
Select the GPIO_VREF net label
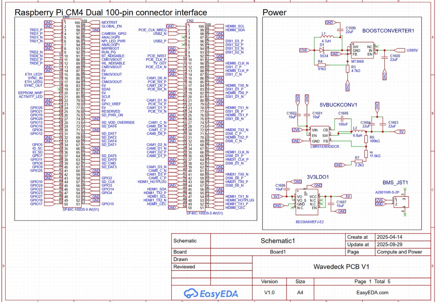(x=111, y=104)
